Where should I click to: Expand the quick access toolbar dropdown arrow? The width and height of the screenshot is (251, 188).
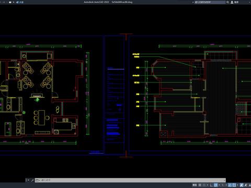(14, 2)
